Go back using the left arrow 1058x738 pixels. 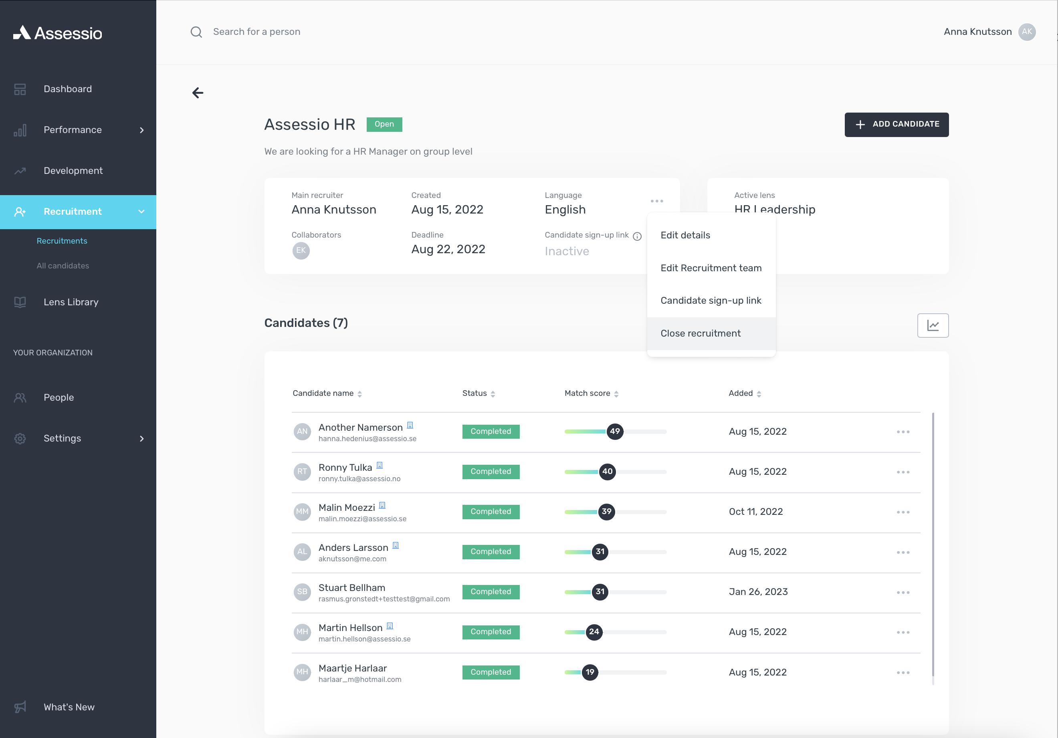198,93
